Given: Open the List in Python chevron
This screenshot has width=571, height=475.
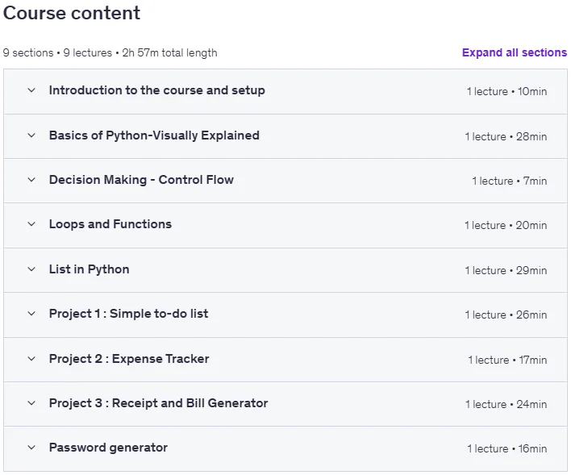Looking at the screenshot, I should click(31, 269).
